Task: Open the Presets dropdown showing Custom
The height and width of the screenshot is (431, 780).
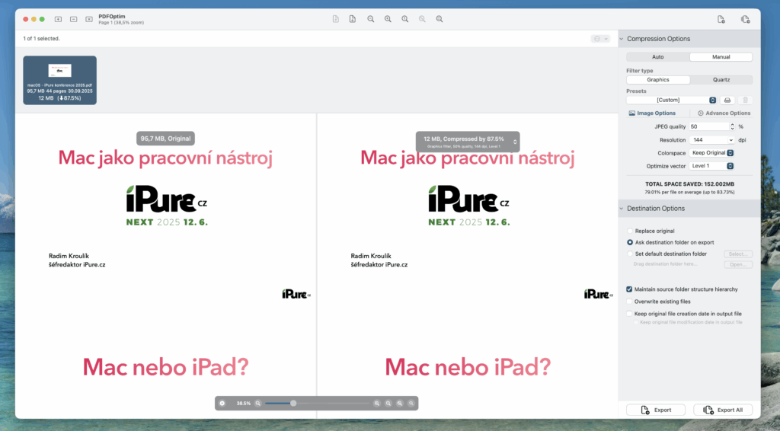Action: click(x=672, y=100)
